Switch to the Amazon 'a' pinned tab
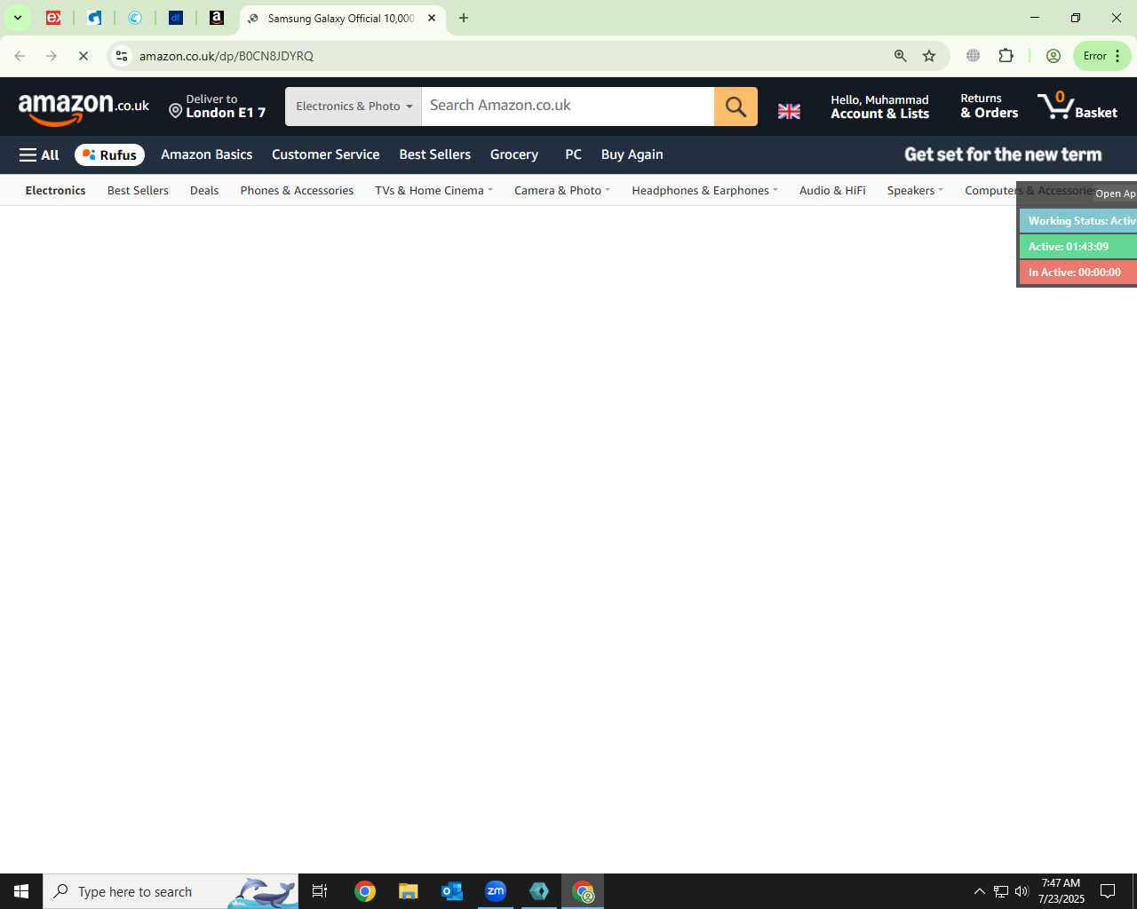The height and width of the screenshot is (909, 1137). click(216, 18)
